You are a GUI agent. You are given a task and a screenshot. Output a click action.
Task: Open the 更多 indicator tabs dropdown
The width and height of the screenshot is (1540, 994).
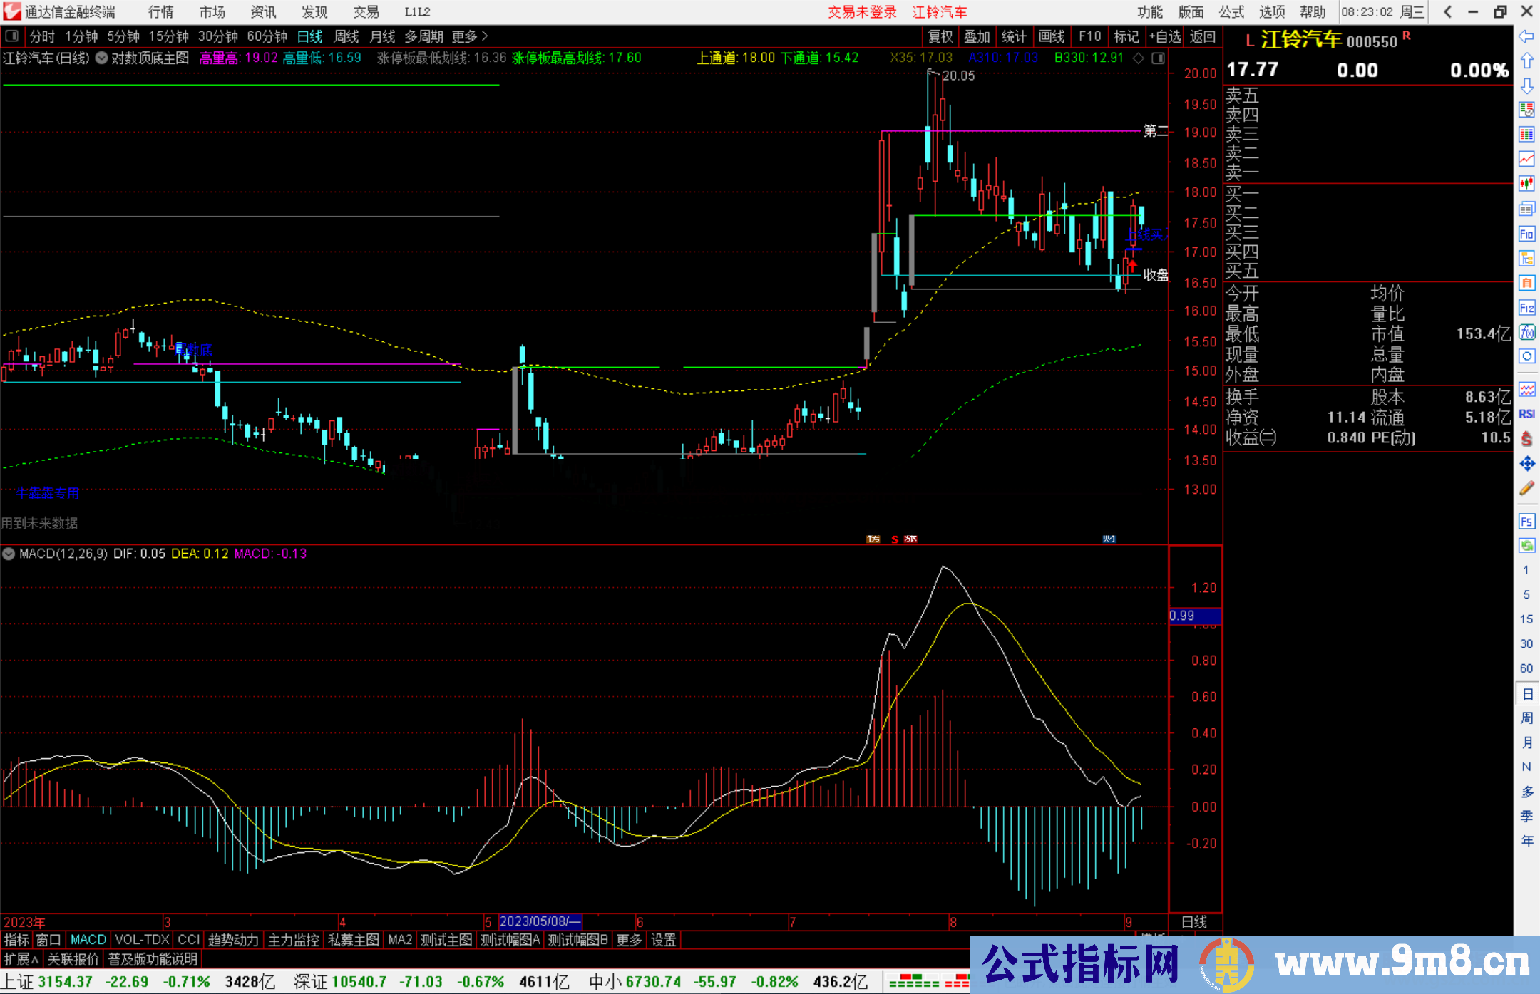point(629,940)
